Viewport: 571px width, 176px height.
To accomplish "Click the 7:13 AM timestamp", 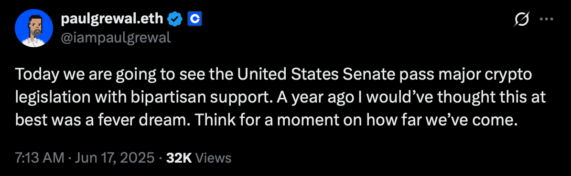I will (40, 158).
